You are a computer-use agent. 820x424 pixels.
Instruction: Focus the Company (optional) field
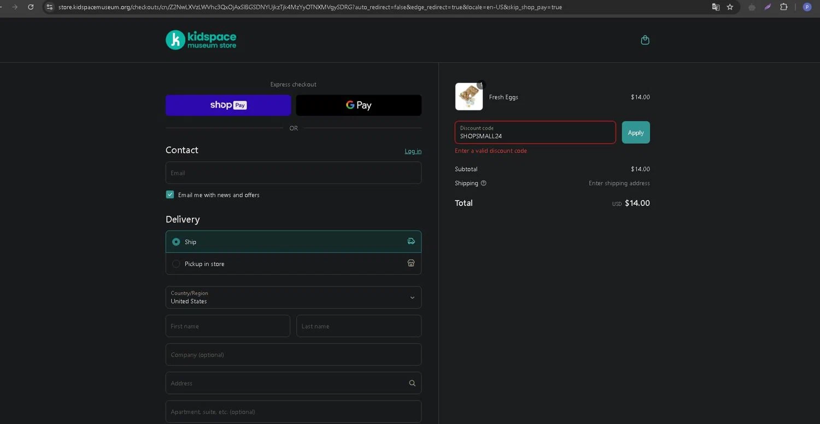click(294, 355)
